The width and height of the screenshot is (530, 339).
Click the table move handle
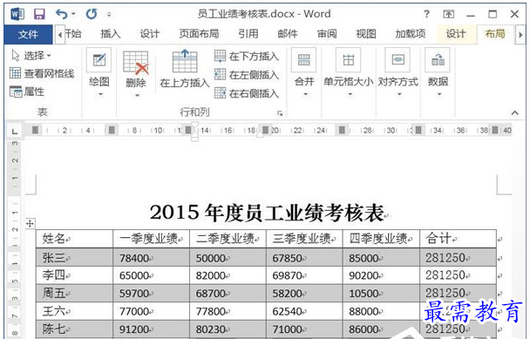[30, 223]
